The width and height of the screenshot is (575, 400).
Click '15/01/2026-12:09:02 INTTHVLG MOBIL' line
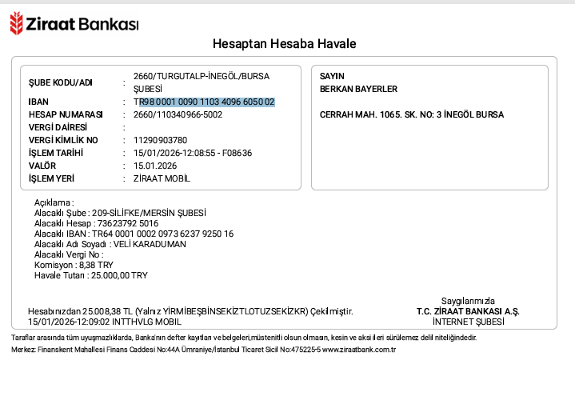(105, 322)
